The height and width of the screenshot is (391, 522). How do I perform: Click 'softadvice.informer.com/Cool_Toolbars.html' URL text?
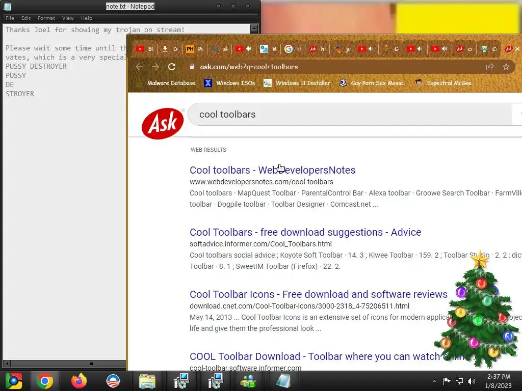[x=260, y=244]
